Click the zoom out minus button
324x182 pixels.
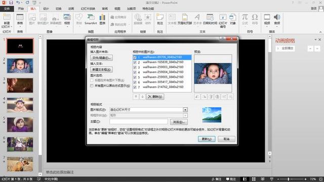[x=278, y=179]
